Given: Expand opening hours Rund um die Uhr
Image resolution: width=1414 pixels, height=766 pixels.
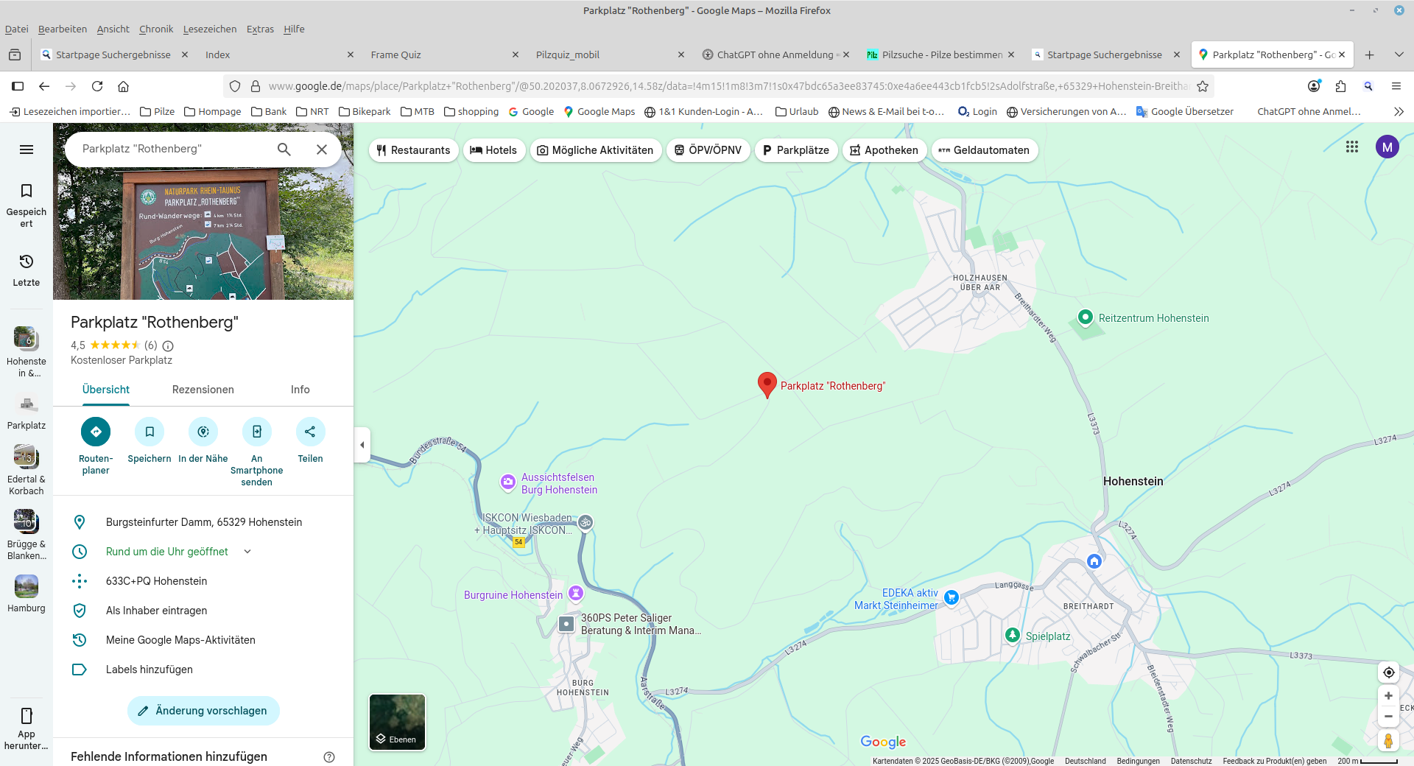Looking at the screenshot, I should tap(247, 552).
